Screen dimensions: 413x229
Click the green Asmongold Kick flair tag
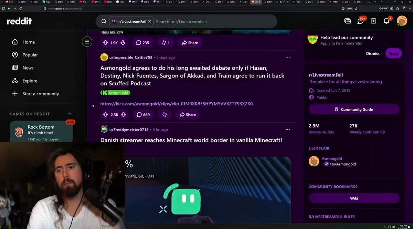115,93
